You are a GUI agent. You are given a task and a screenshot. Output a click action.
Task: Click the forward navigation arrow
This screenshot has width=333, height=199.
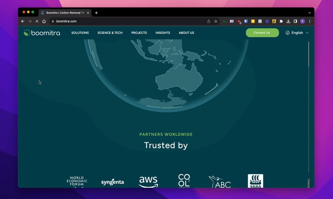[30, 21]
